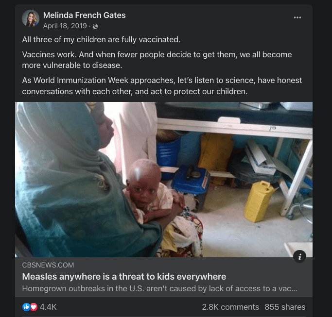332x317 pixels.
Task: Click the 'Vaccines work' paragraph text
Action: pyautogui.click(x=157, y=60)
